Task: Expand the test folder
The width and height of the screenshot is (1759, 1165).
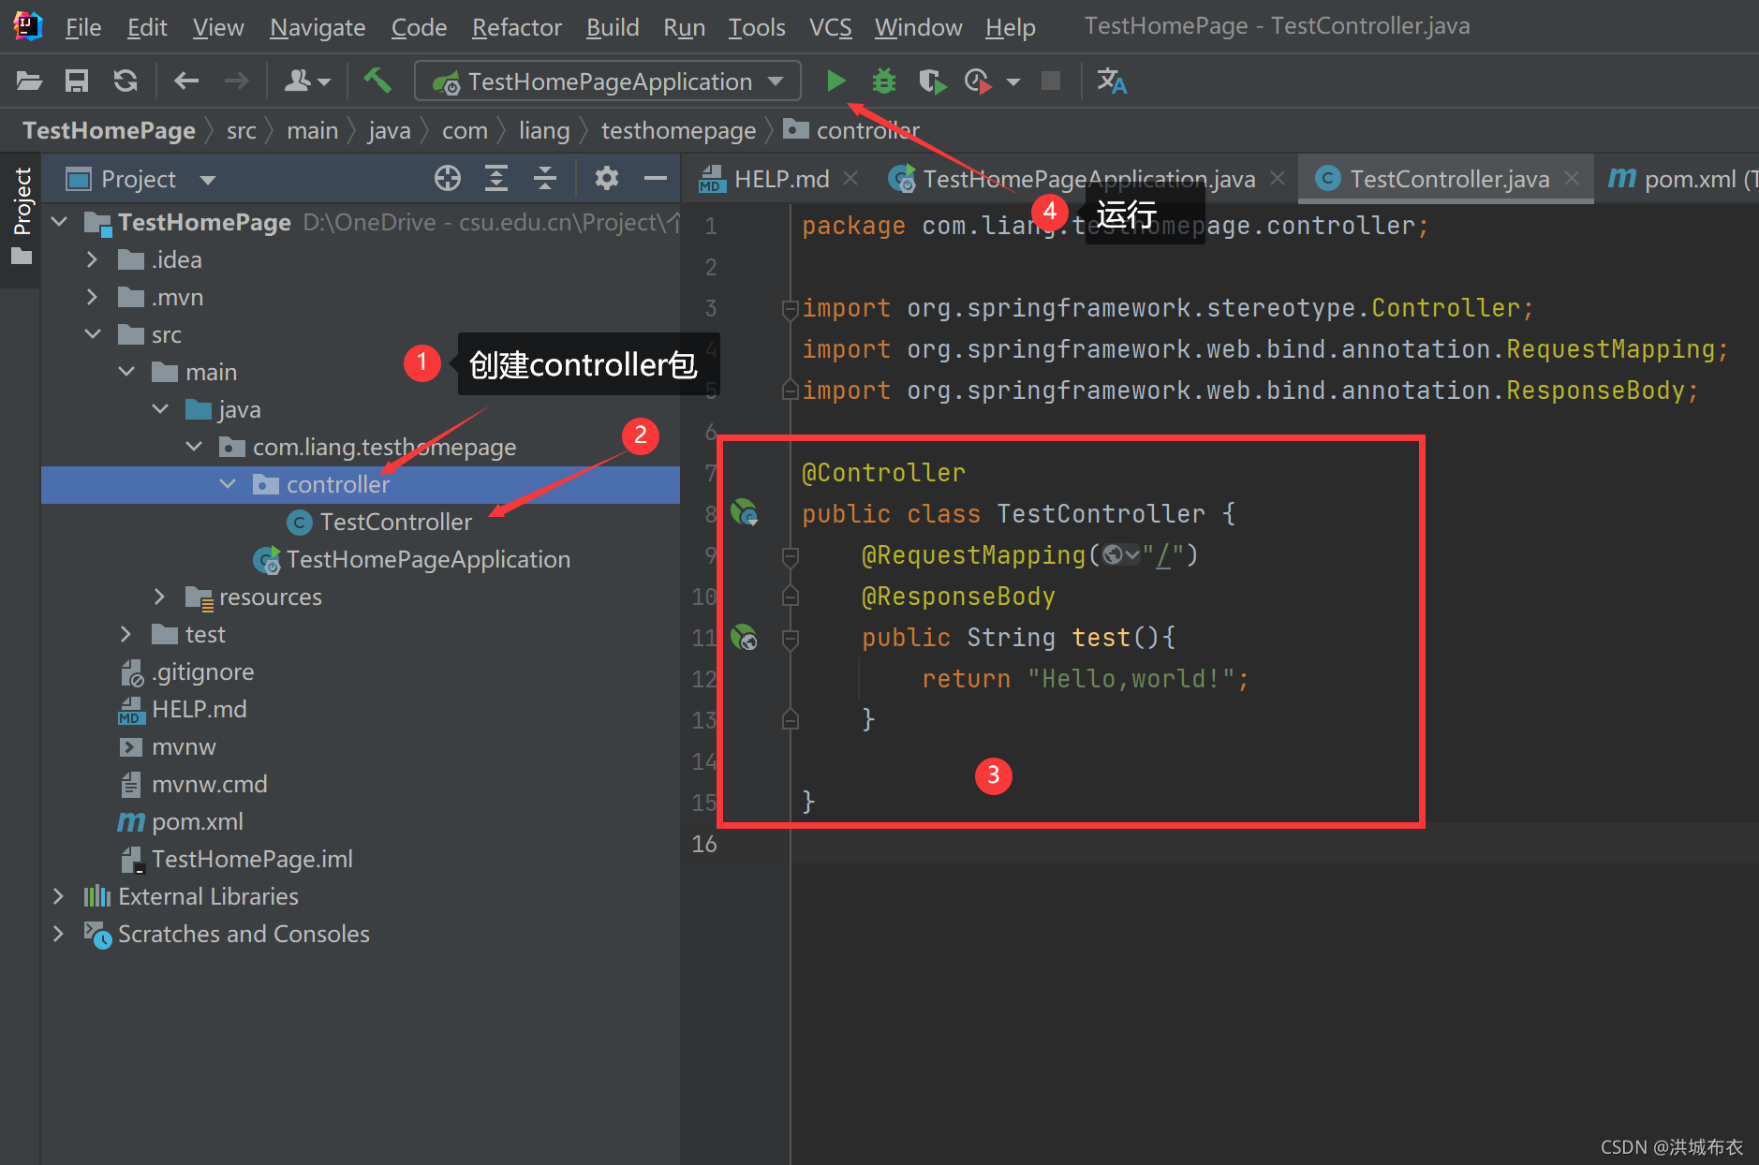Action: point(126,634)
